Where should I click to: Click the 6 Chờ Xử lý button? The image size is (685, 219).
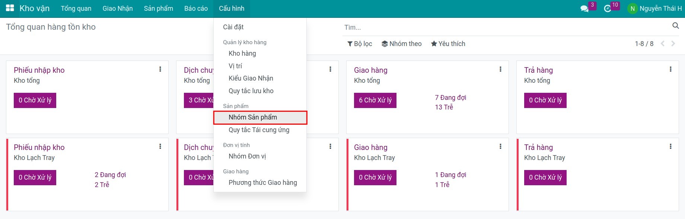(x=375, y=100)
